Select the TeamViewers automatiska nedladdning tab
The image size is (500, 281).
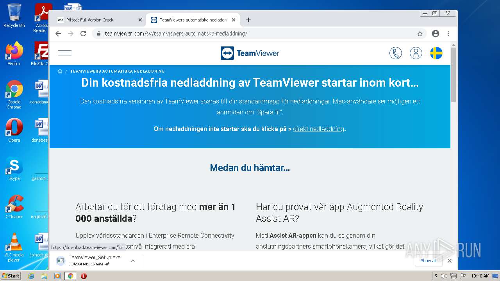193,20
